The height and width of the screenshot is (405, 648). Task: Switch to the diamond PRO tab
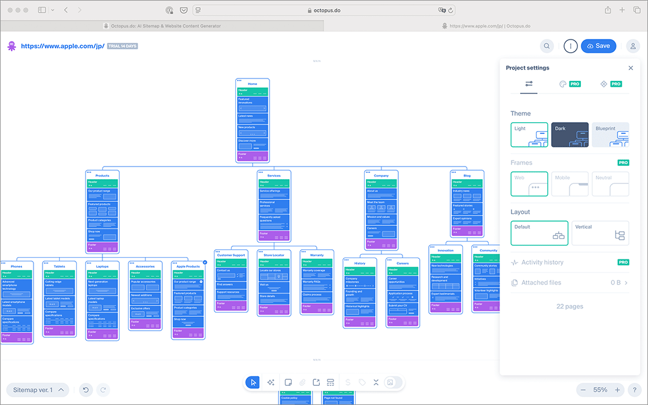coord(610,84)
